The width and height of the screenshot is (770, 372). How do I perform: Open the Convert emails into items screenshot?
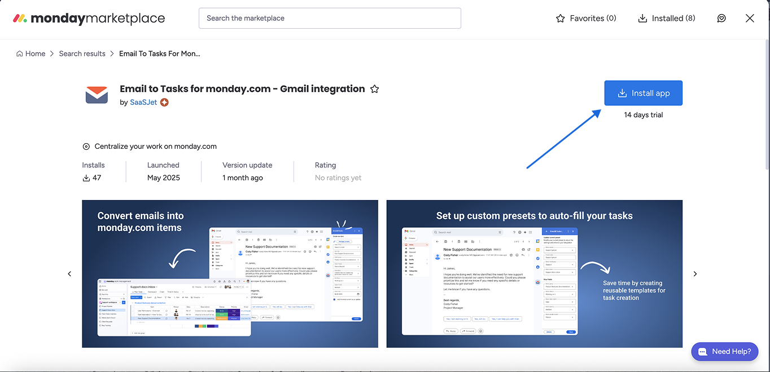(x=230, y=274)
